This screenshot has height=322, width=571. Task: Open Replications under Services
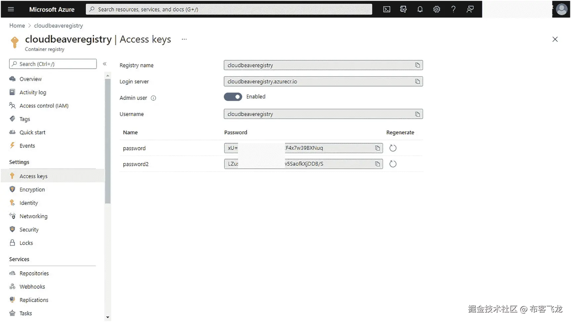pyautogui.click(x=34, y=300)
